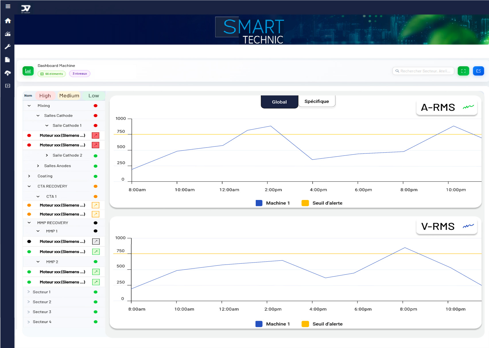489x348 pixels.
Task: Click the cloud upload sidebar icon
Action: coord(8,73)
